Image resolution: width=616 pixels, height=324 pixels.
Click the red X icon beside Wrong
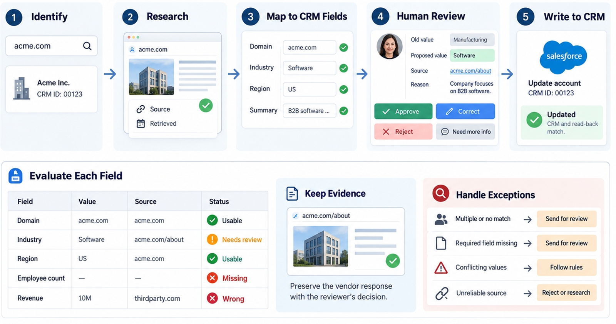[212, 298]
